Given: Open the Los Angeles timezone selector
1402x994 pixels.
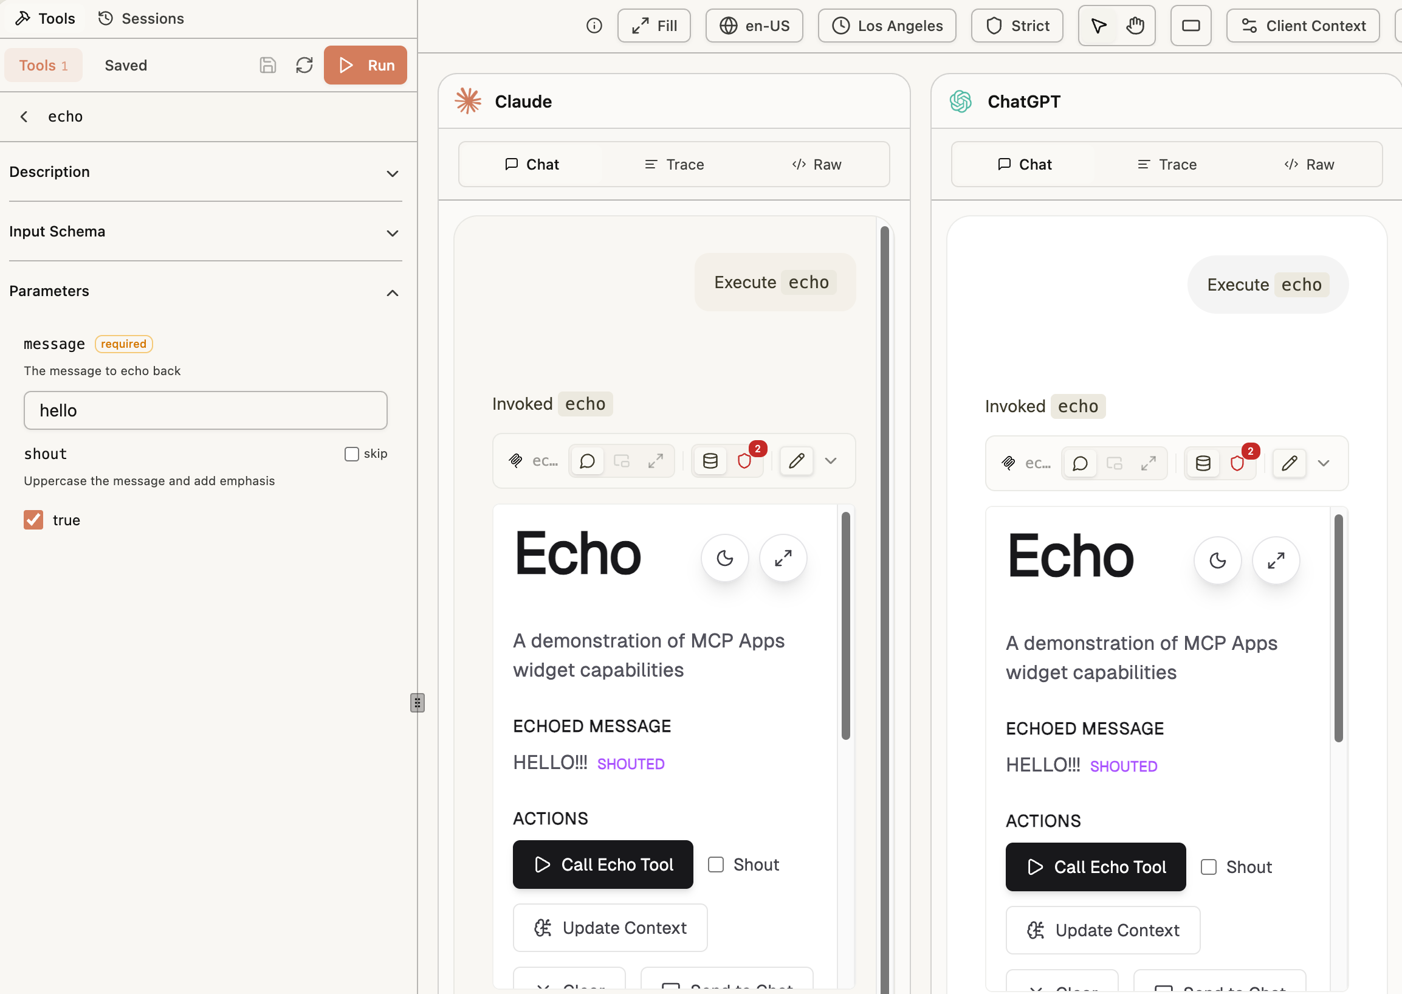Looking at the screenshot, I should point(887,26).
